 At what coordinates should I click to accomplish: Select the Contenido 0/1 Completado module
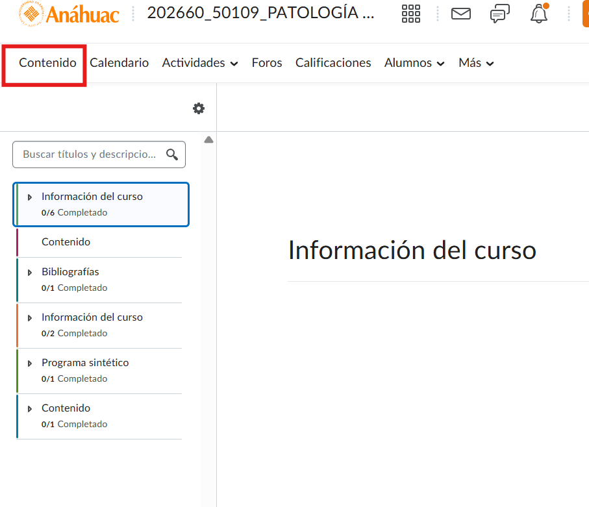click(99, 417)
